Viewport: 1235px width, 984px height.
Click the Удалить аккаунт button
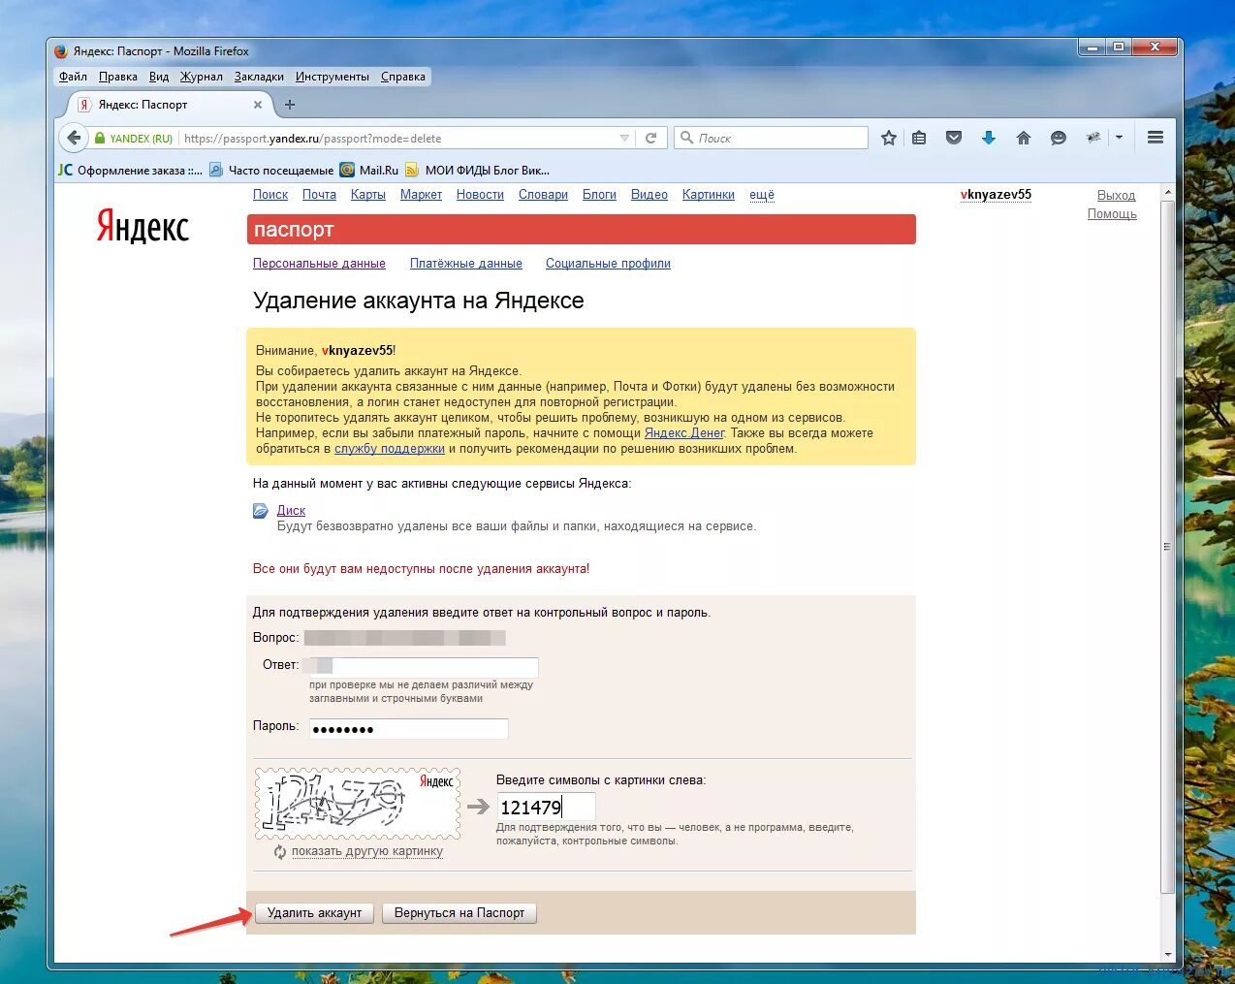pyautogui.click(x=314, y=913)
